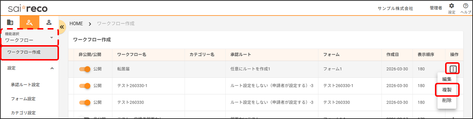The image size is (473, 119).
Task: Click the sai*reco logo
Action: coord(28,9)
